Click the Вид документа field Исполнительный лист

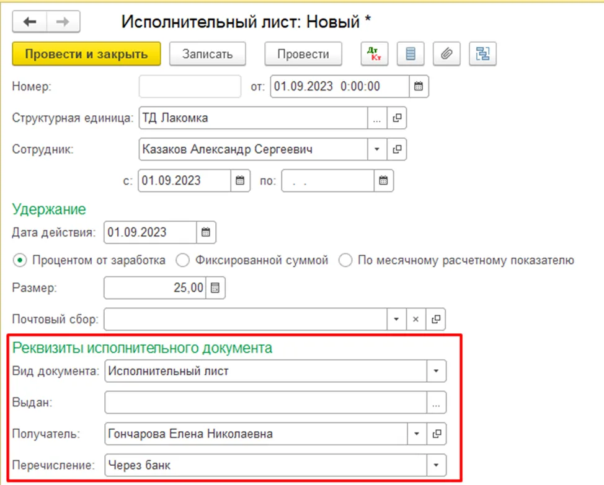(x=266, y=371)
